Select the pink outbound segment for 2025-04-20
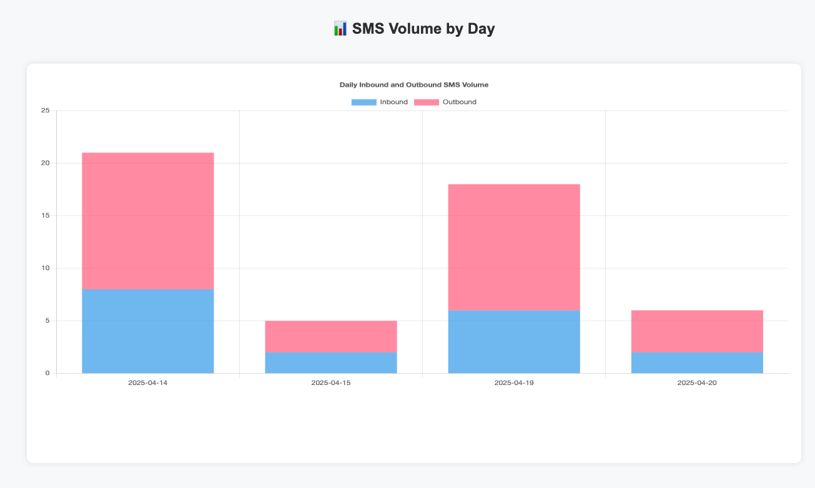The width and height of the screenshot is (815, 488). click(x=697, y=331)
